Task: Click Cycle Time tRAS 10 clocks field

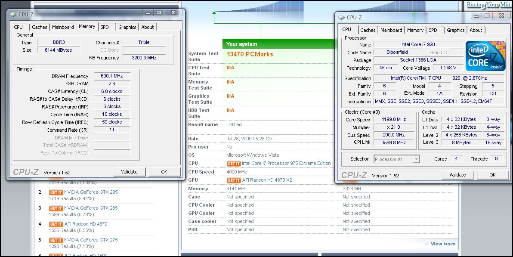Action: (x=112, y=114)
